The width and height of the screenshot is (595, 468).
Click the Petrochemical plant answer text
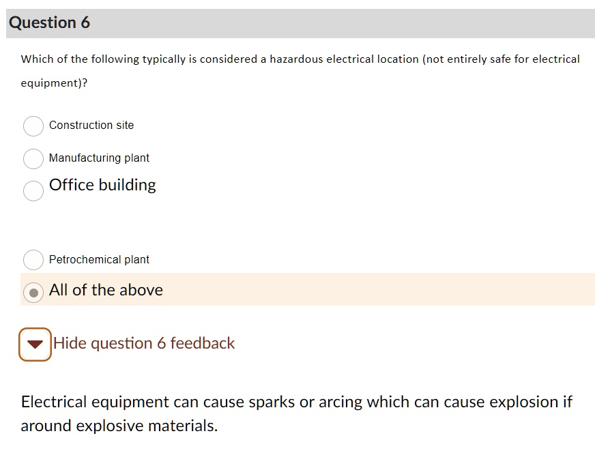click(x=98, y=260)
